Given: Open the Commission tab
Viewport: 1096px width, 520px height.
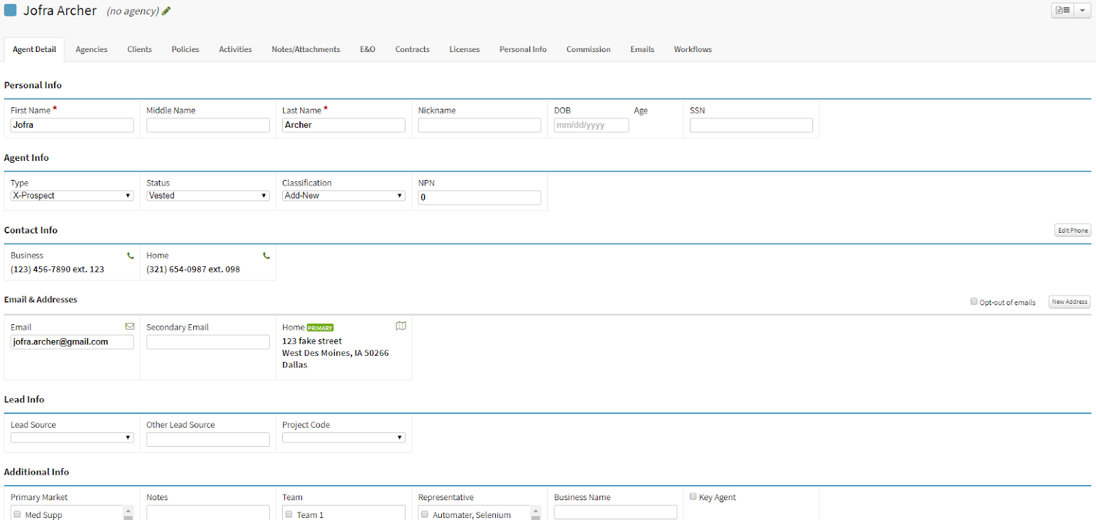Looking at the screenshot, I should point(588,49).
